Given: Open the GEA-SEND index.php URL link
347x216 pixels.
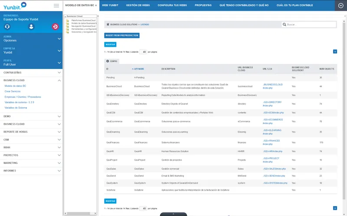Looking at the screenshot, I should pyautogui.click(x=274, y=176).
